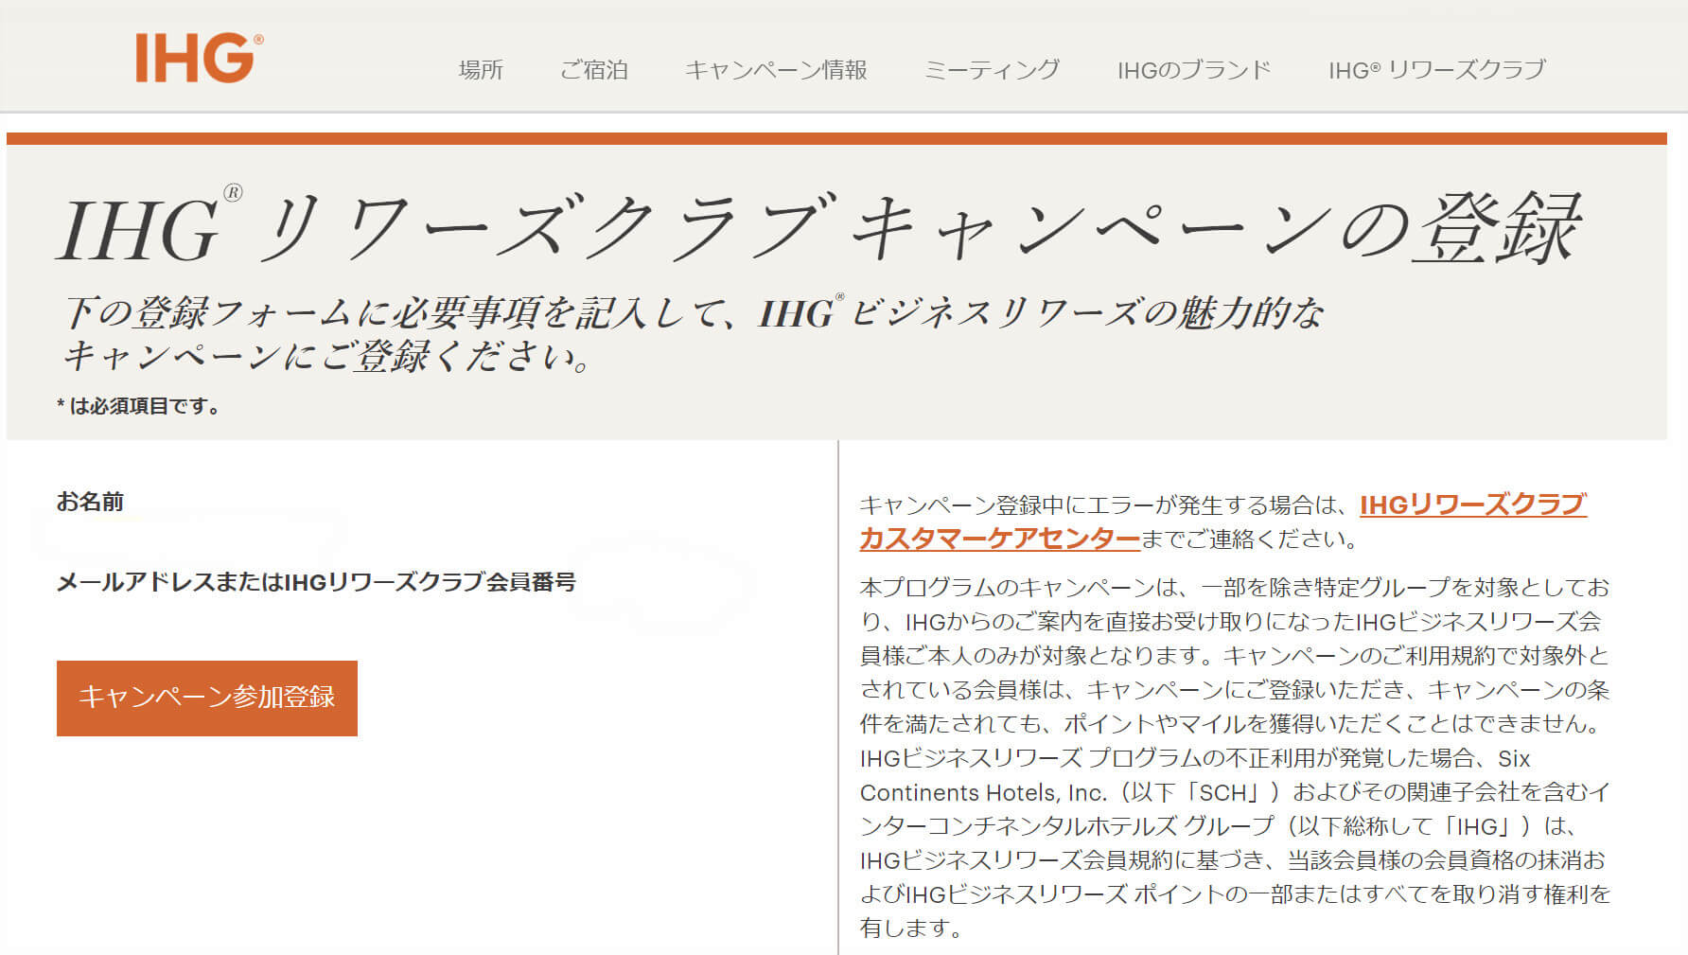Click the paragraph beginning 本プログラムのキャンペーンは
Screen dimensions: 1688x955
(x=1234, y=588)
